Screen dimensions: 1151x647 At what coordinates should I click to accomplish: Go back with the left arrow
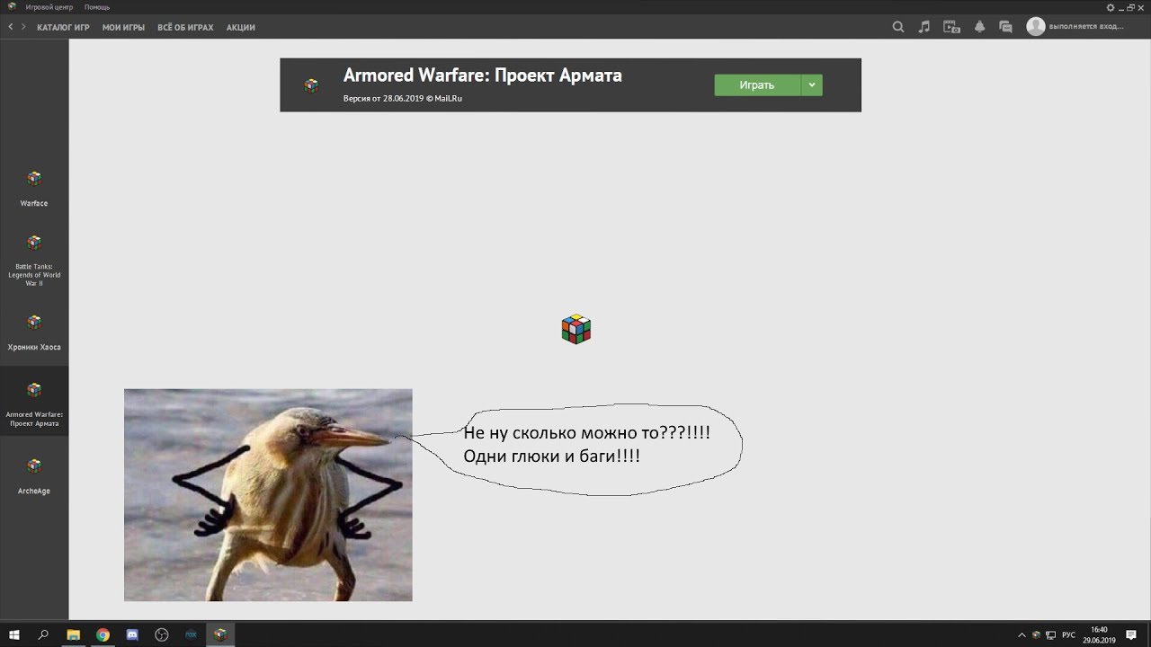tap(11, 27)
